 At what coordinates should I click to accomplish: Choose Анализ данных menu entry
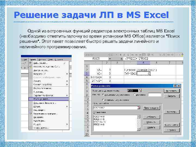[49, 128]
